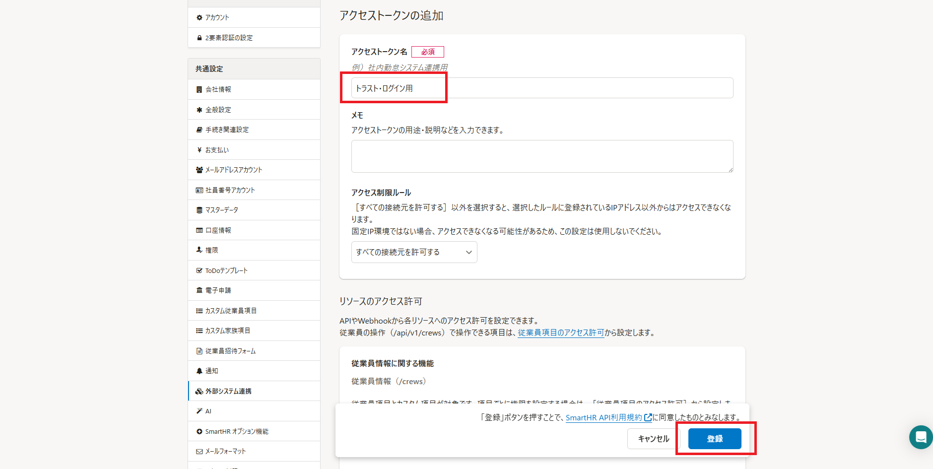Follow the 従業員項目のアクセス許可 link

pos(561,333)
